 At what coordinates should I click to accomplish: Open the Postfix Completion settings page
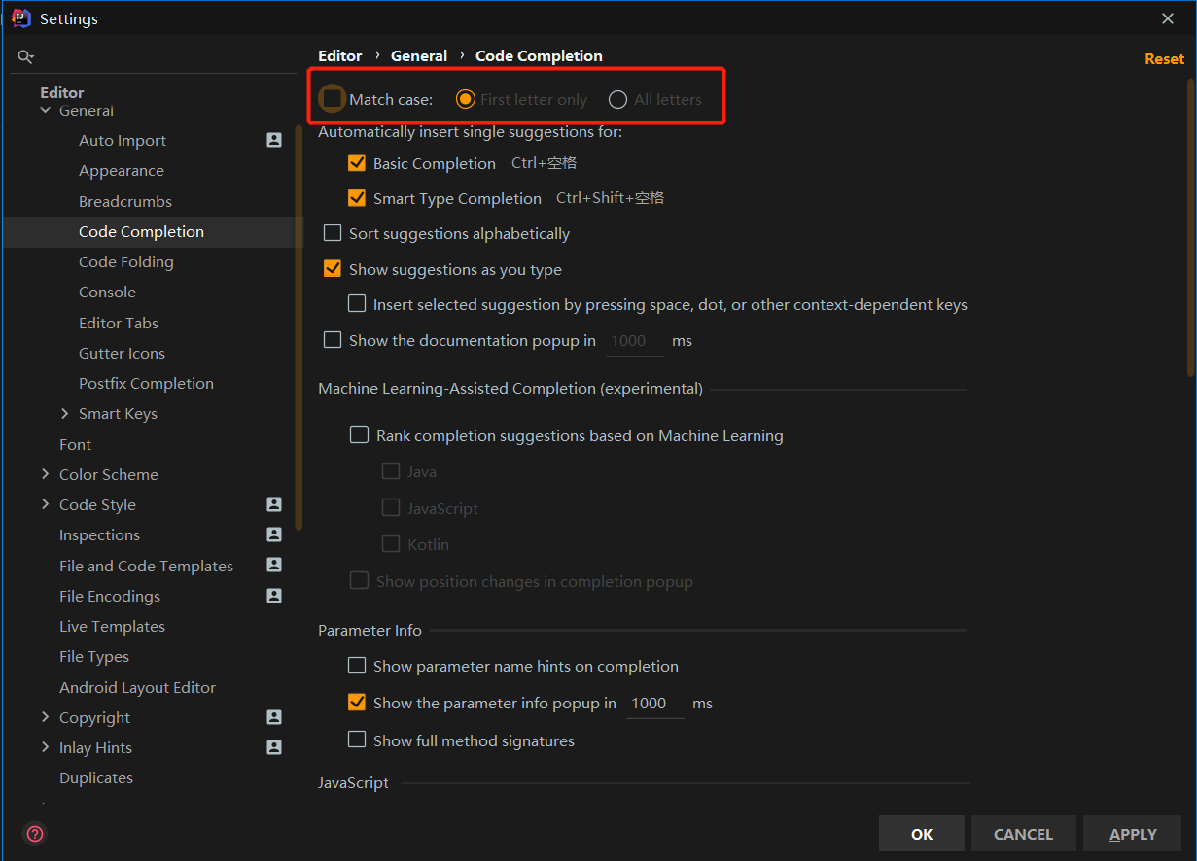point(146,383)
